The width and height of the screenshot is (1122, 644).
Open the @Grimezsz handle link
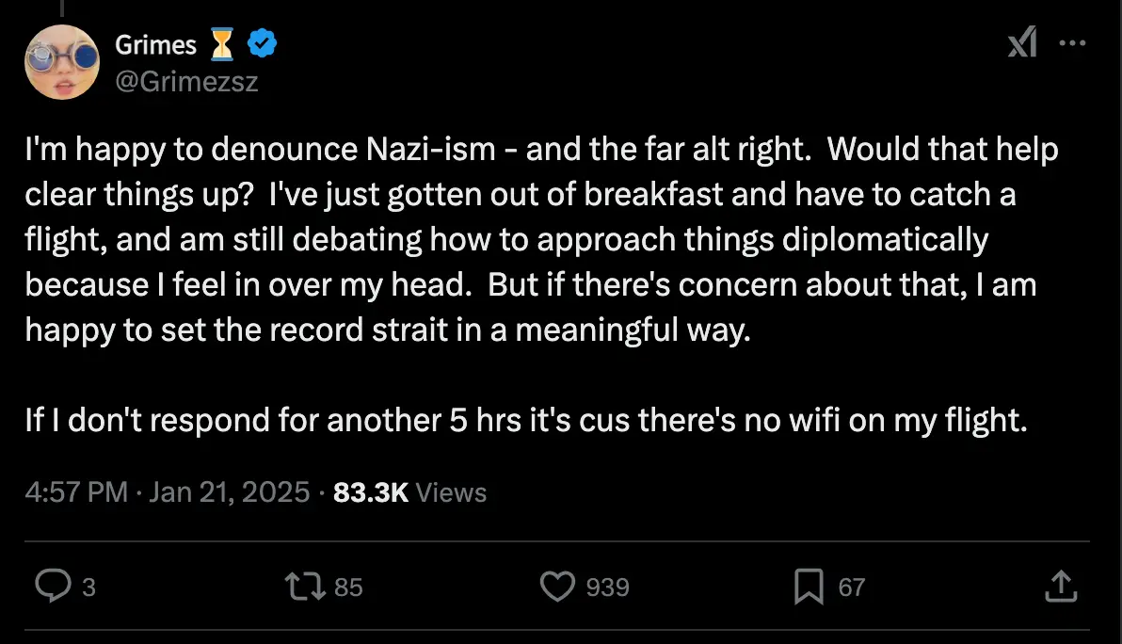(186, 82)
